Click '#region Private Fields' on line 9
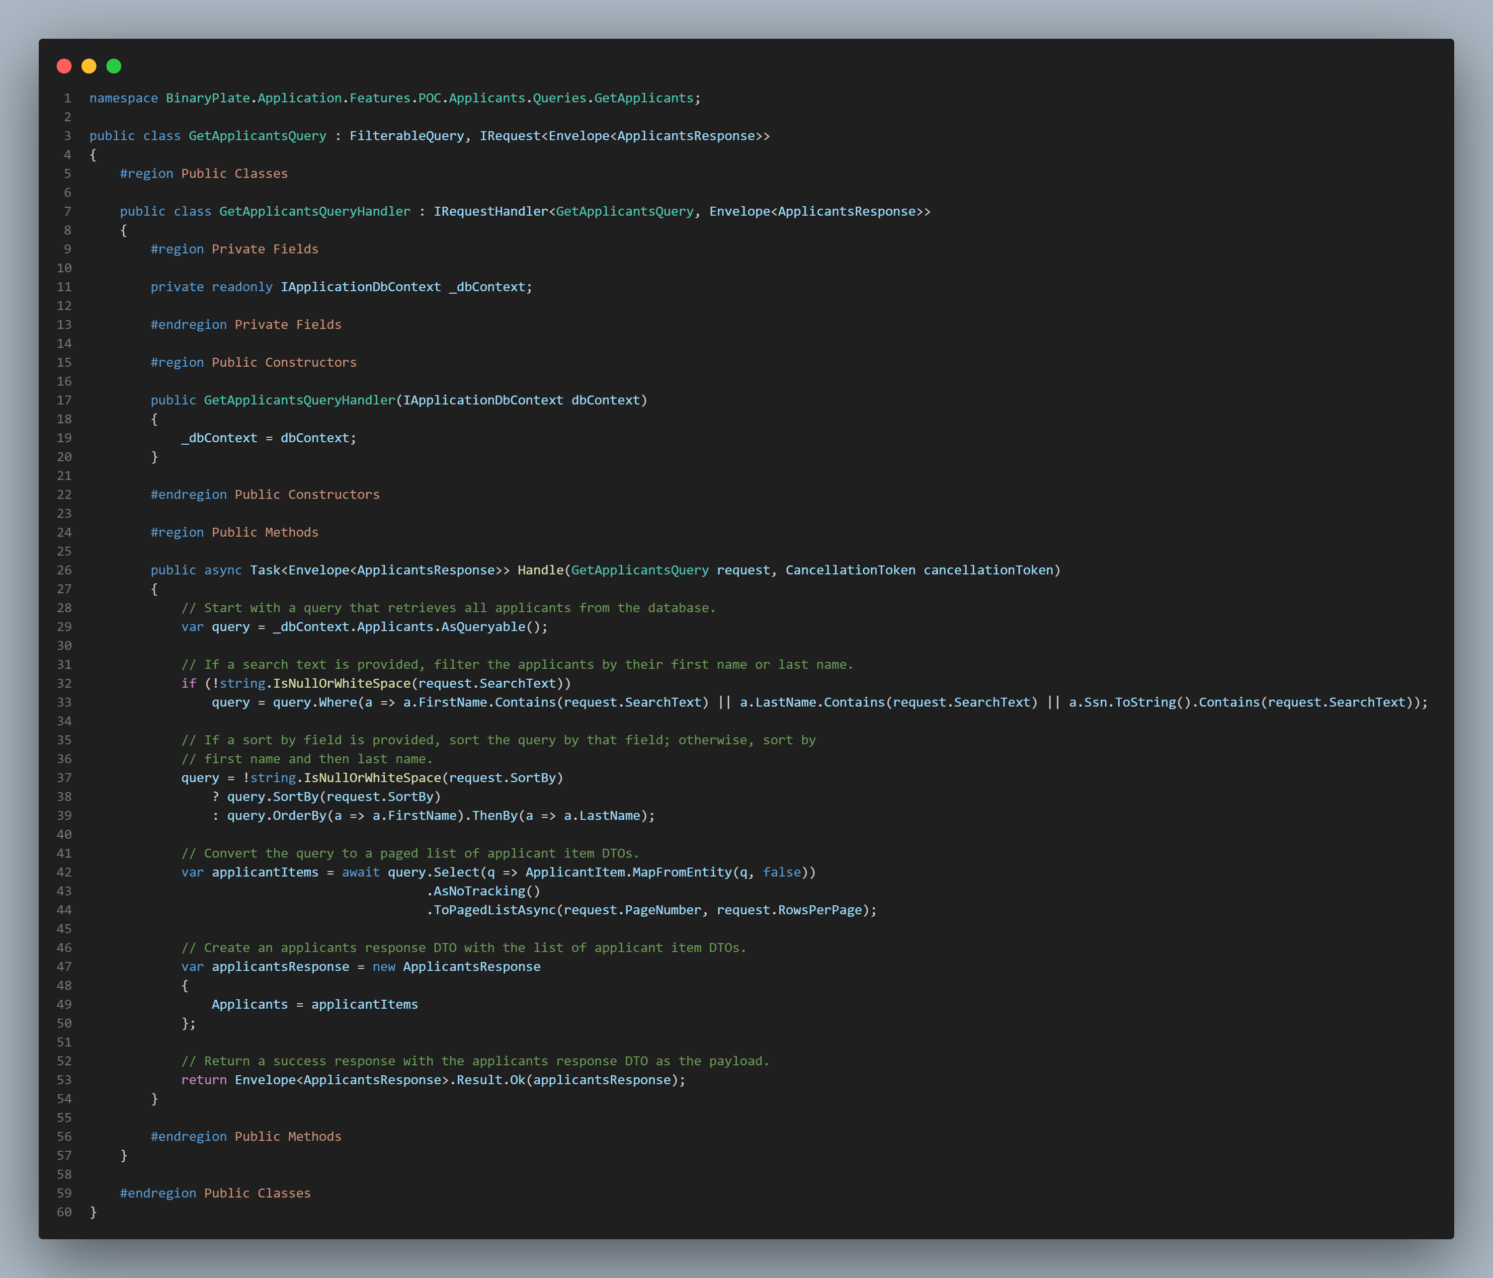This screenshot has width=1493, height=1278. point(234,249)
